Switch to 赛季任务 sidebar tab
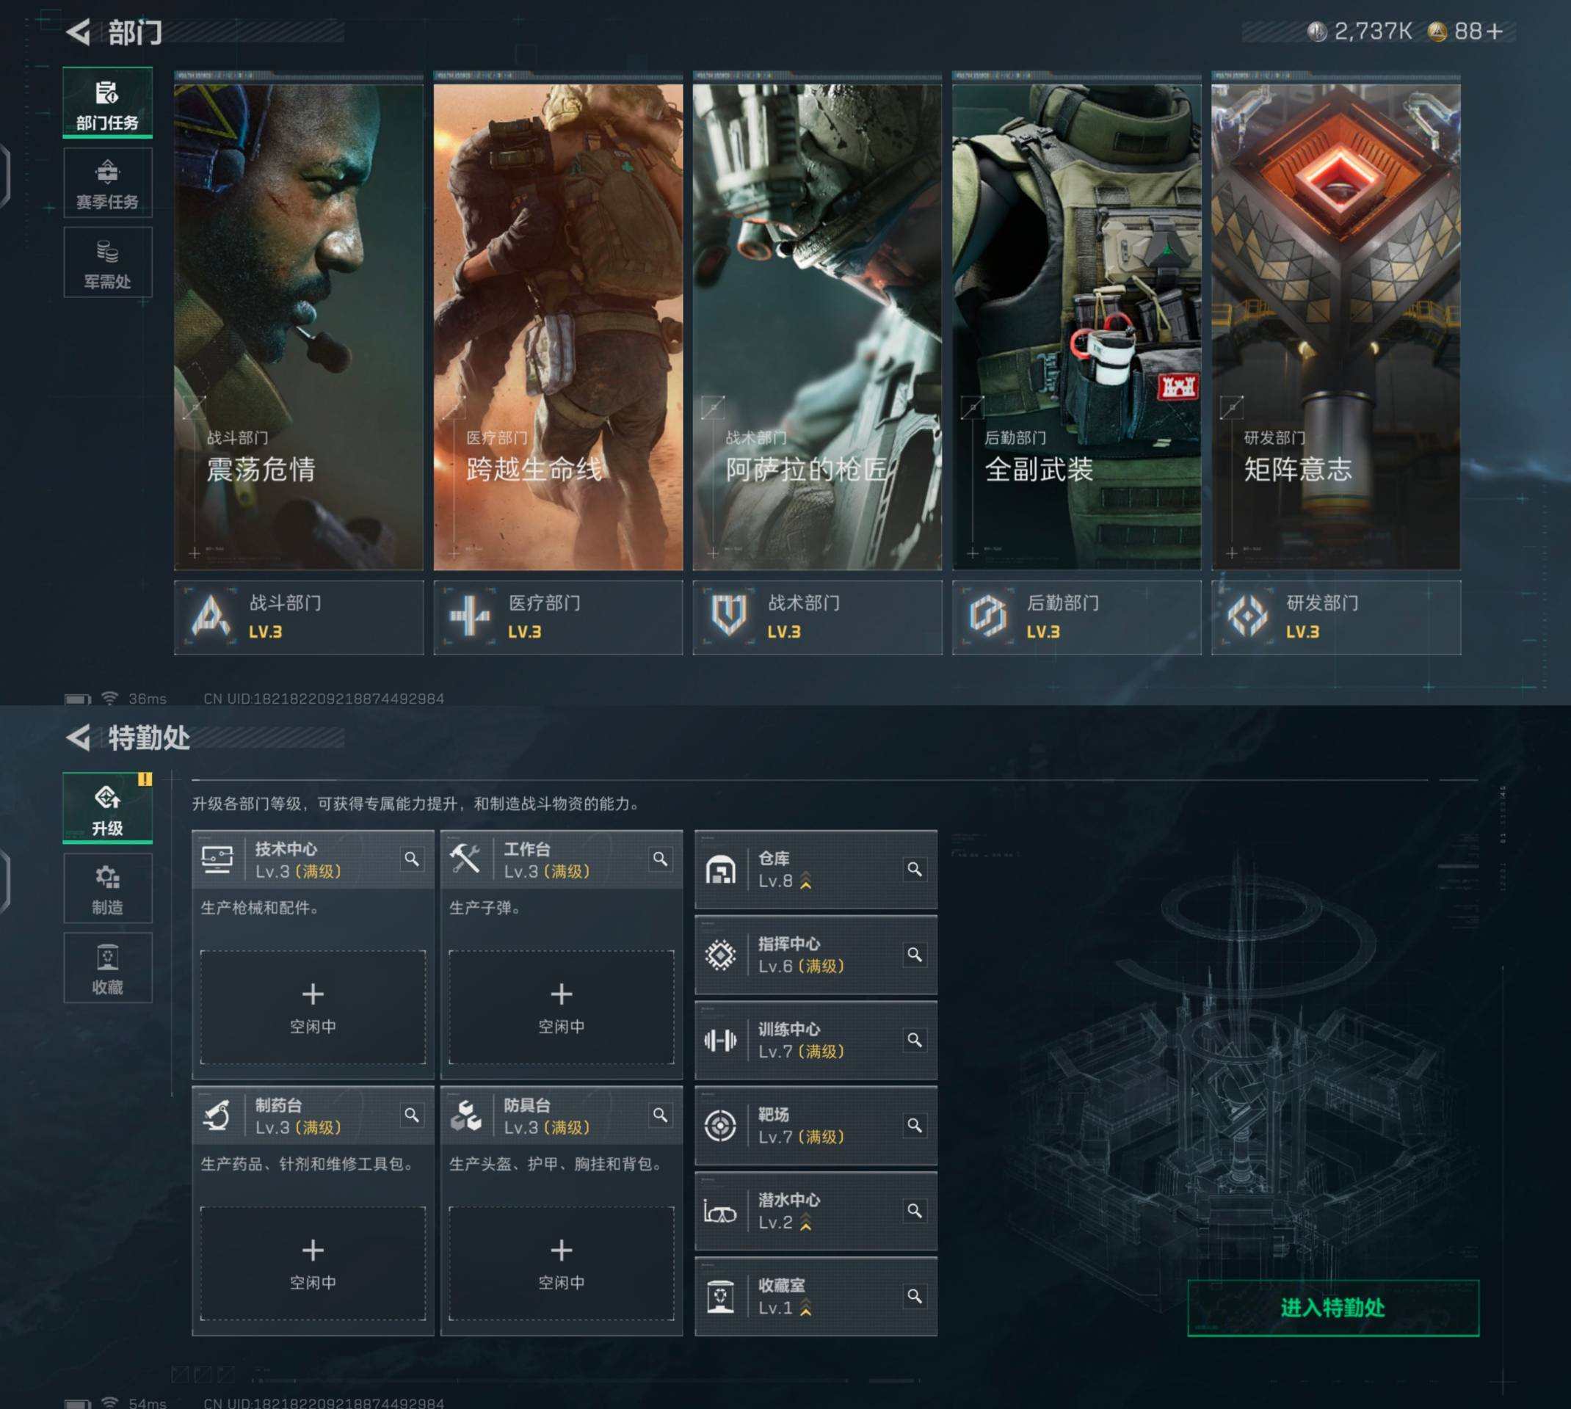The image size is (1571, 1409). 108,184
